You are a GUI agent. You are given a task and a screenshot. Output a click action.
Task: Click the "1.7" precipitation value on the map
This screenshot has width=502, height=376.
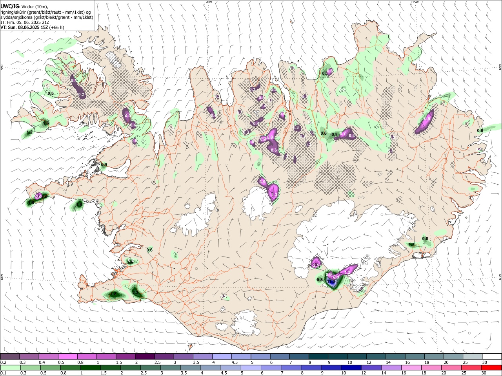[x=411, y=244]
